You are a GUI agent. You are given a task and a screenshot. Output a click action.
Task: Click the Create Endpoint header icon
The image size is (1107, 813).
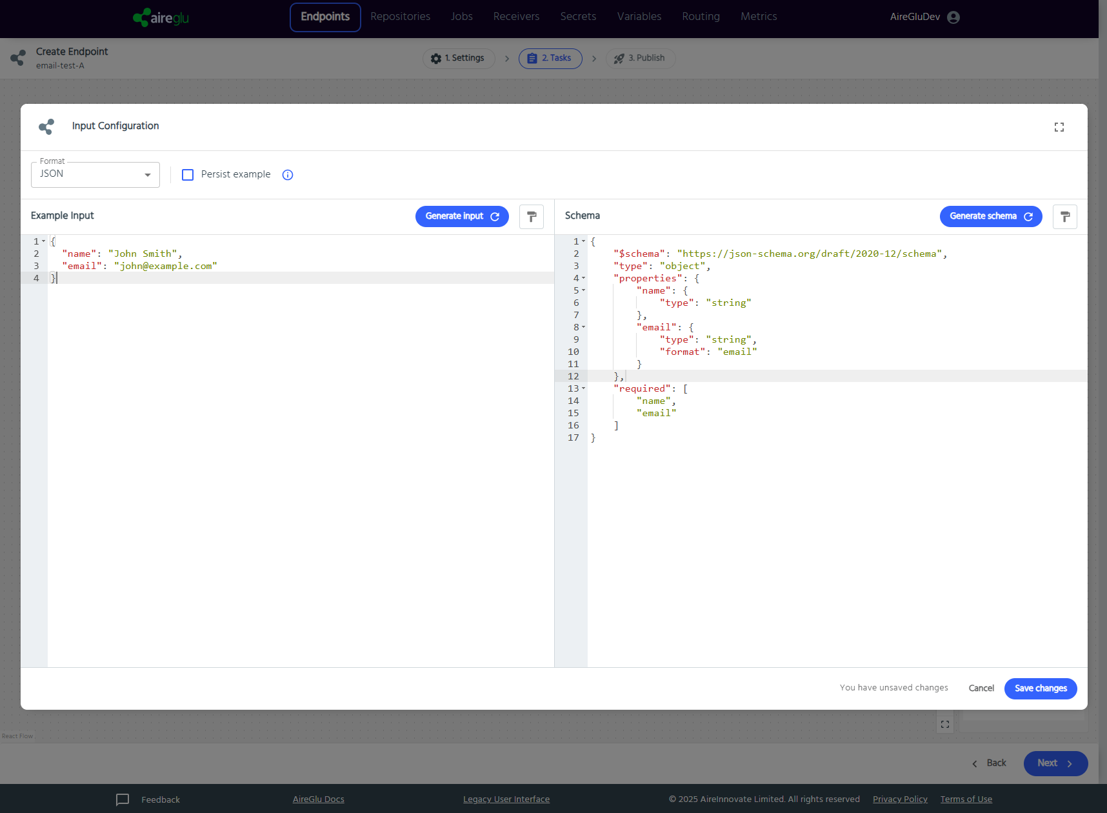pyautogui.click(x=18, y=58)
